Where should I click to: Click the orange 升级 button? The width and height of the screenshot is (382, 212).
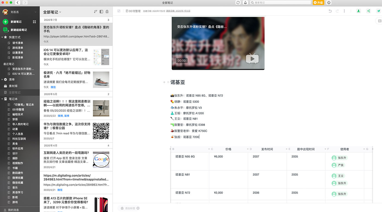pyautogui.click(x=318, y=2)
